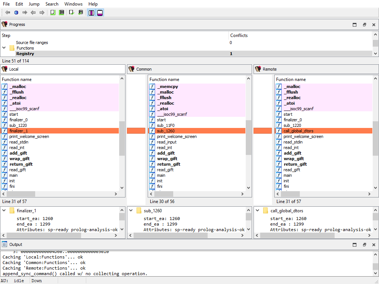Select the Registry conflict row
The height and width of the screenshot is (284, 379).
(111, 54)
